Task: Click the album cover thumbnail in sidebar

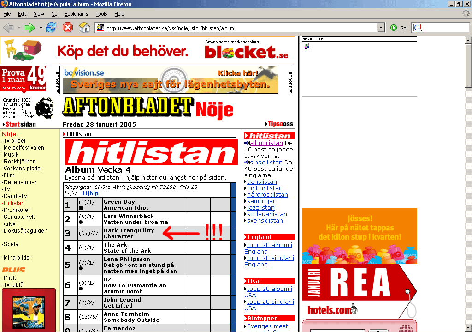Action: (29, 313)
